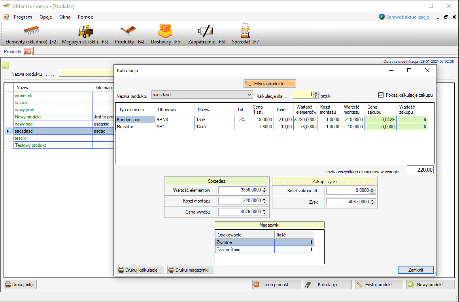
Task: Expand the Nazwa produktu dropdown
Action: point(249,95)
